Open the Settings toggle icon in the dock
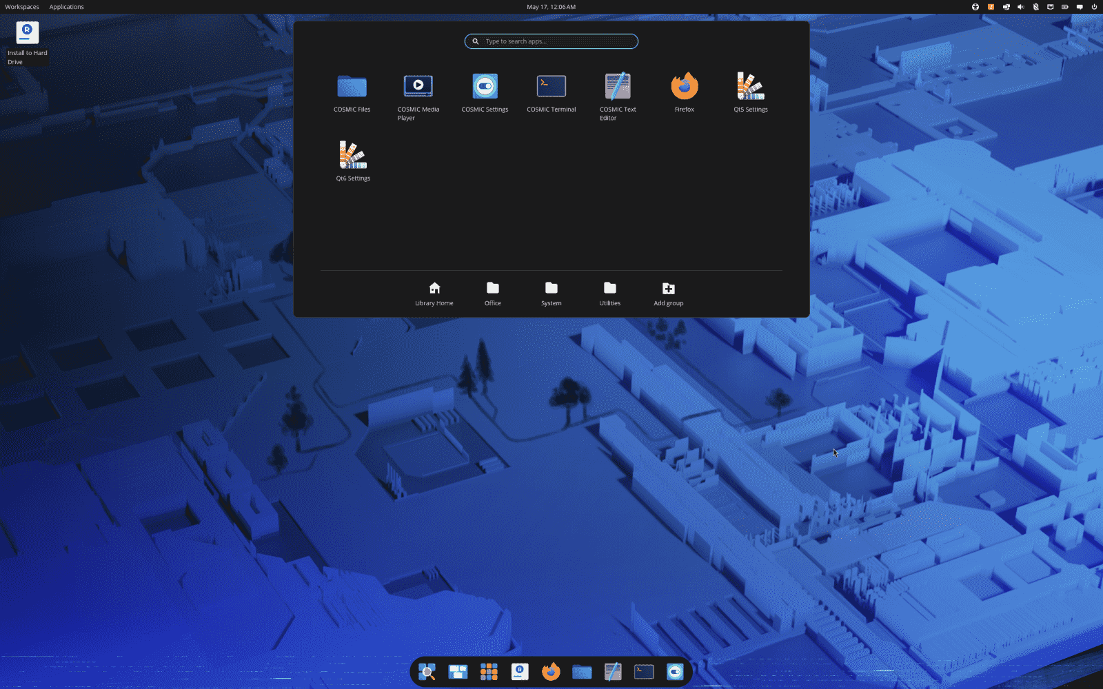1103x689 pixels. pos(675,672)
